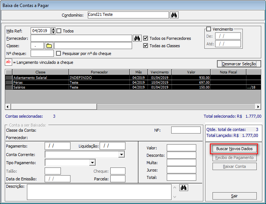Click the Classe code field
Viewport: 266px width, 204px height.
click(x=37, y=46)
